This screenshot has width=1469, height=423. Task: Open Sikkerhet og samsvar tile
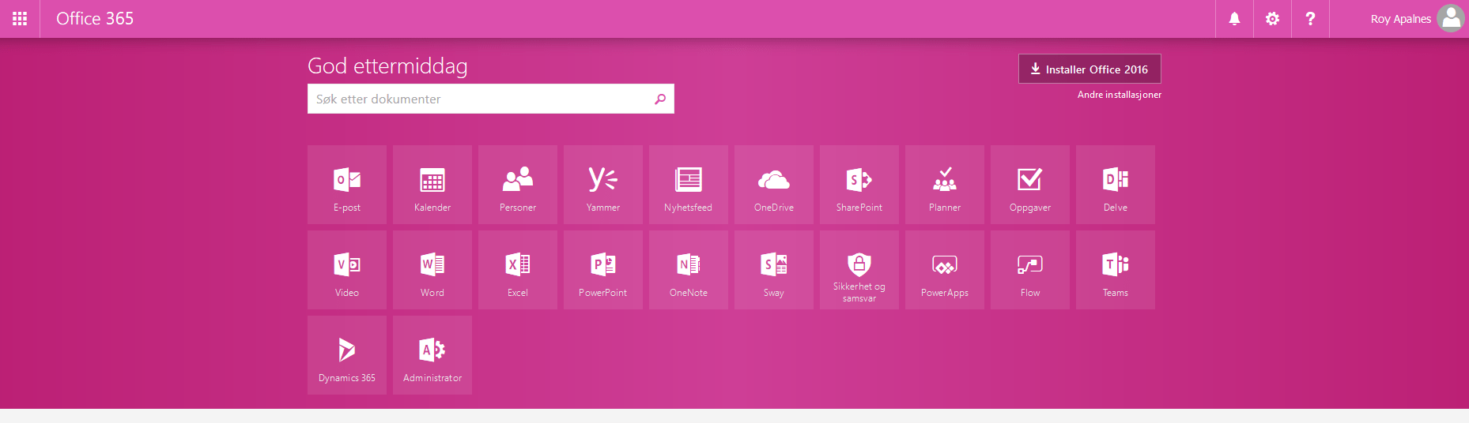point(859,270)
